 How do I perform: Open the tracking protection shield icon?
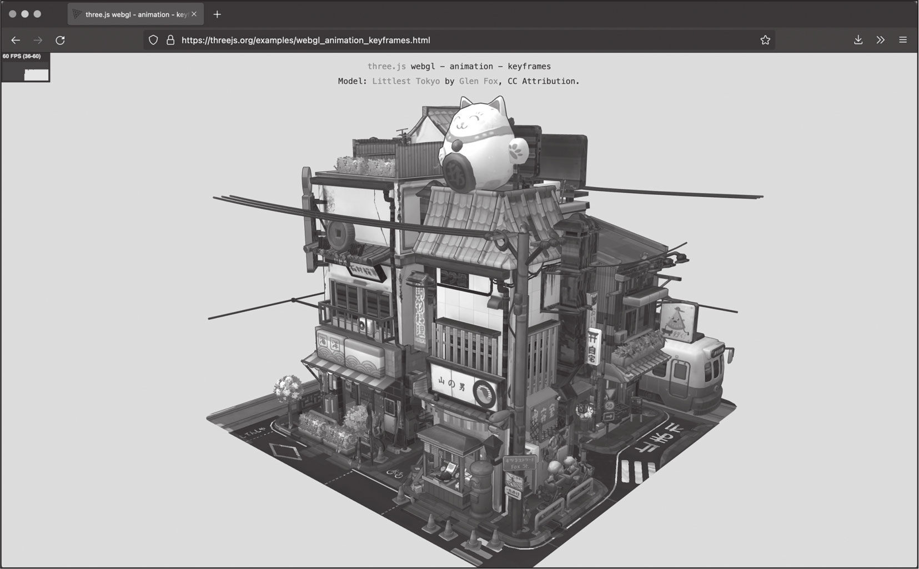click(x=153, y=40)
